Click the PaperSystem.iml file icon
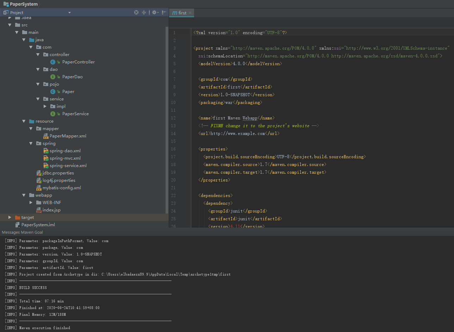454x332 pixels. click(18, 225)
